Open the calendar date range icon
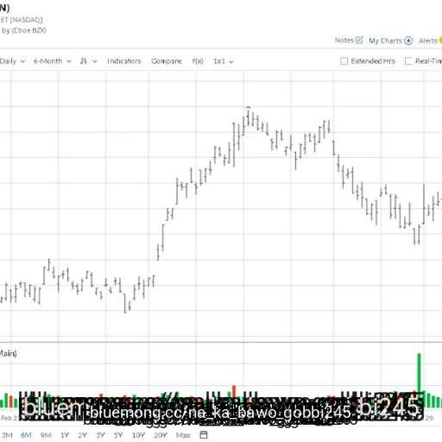The width and height of the screenshot is (442, 442). [204, 434]
